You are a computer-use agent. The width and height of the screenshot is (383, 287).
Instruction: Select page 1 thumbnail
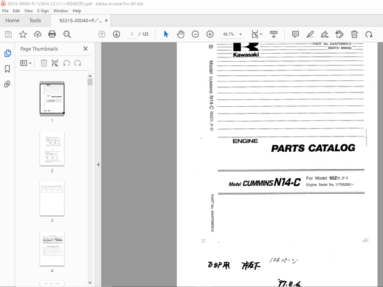click(52, 99)
